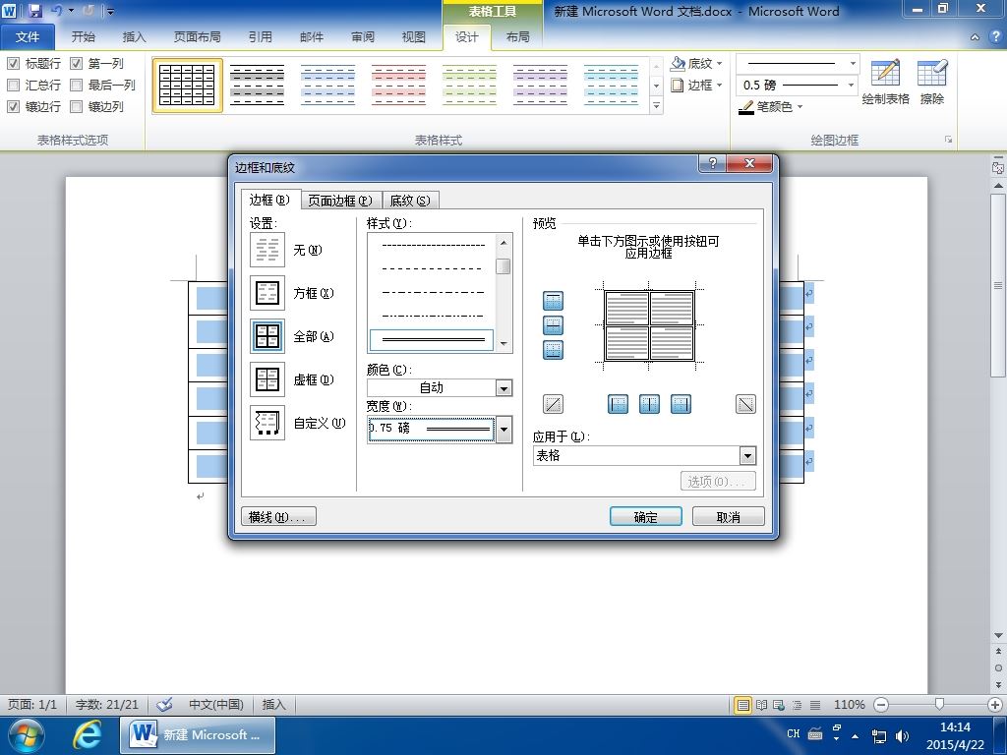1007x755 pixels.
Task: Click the 14:14 taskbar clock
Action: tap(955, 727)
